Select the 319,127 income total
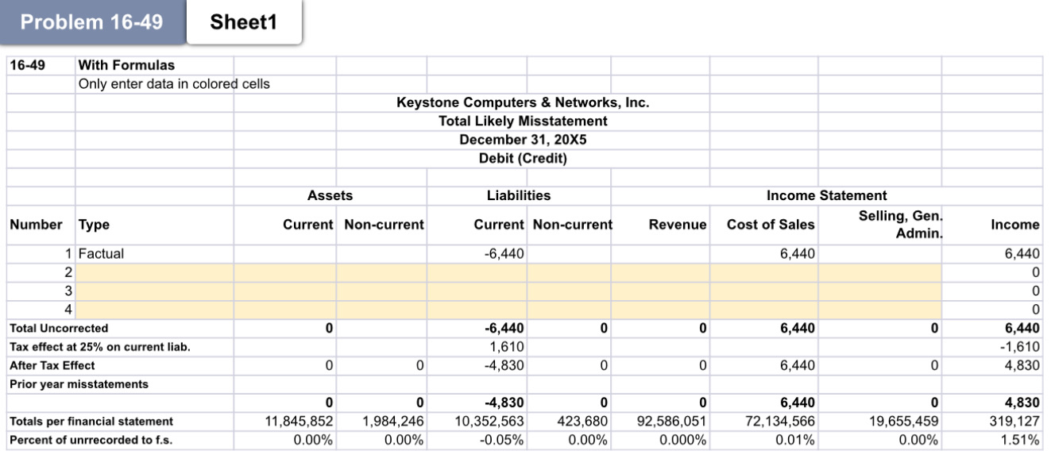Image resolution: width=1051 pixels, height=470 pixels. (x=992, y=422)
